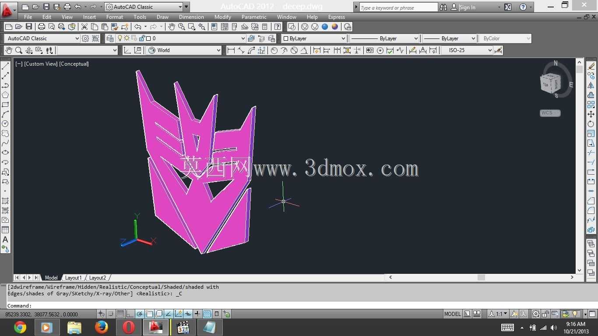Open Firefox from the Windows taskbar
This screenshot has height=336, width=598.
[102, 327]
